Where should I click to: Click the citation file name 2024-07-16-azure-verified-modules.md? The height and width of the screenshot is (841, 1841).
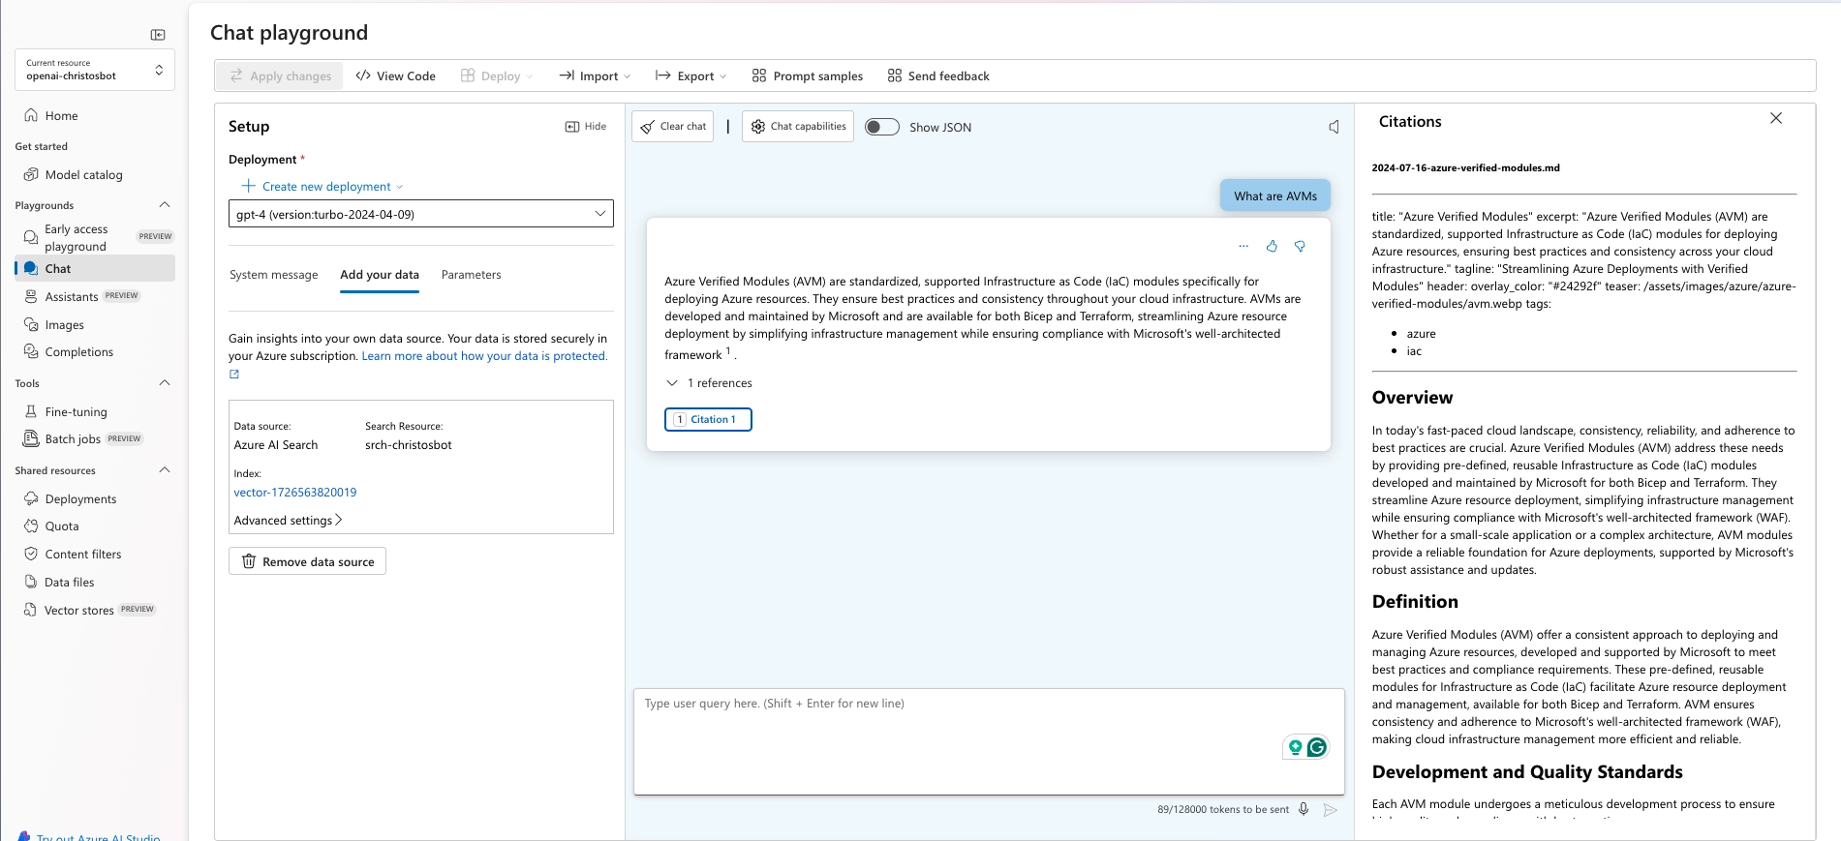[1465, 167]
